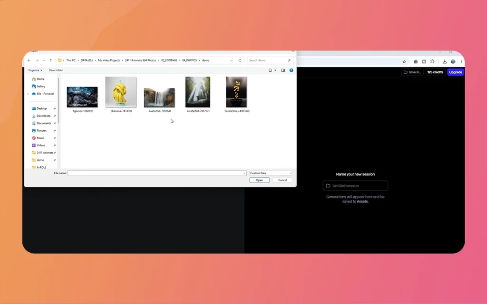This screenshot has width=487, height=304.
Task: Toggle the preview pane icon on
Action: click(x=283, y=70)
